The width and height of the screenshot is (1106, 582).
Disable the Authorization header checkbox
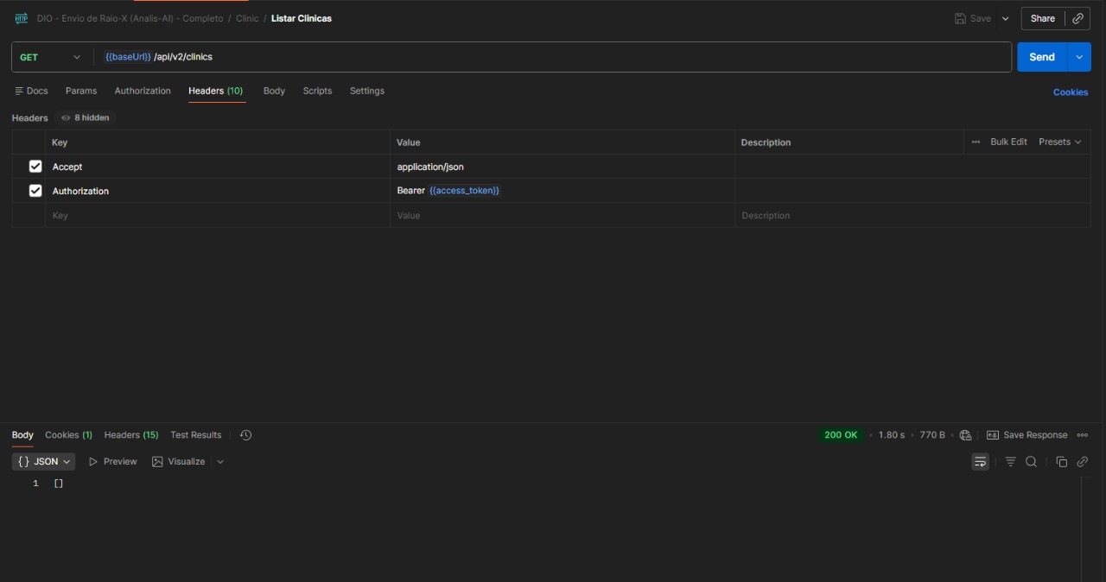click(x=35, y=191)
